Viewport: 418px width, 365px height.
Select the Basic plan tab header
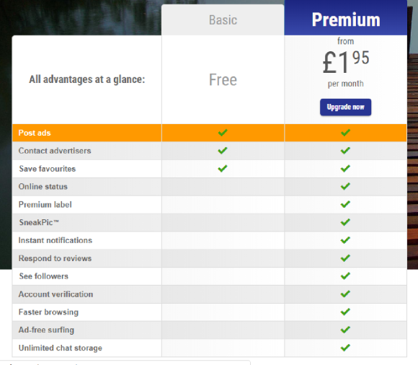click(223, 20)
